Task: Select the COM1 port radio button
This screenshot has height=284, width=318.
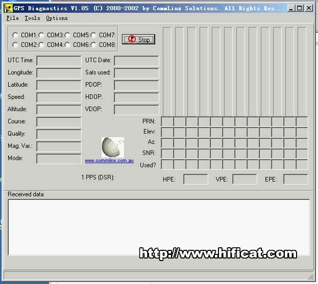Action: pos(15,35)
